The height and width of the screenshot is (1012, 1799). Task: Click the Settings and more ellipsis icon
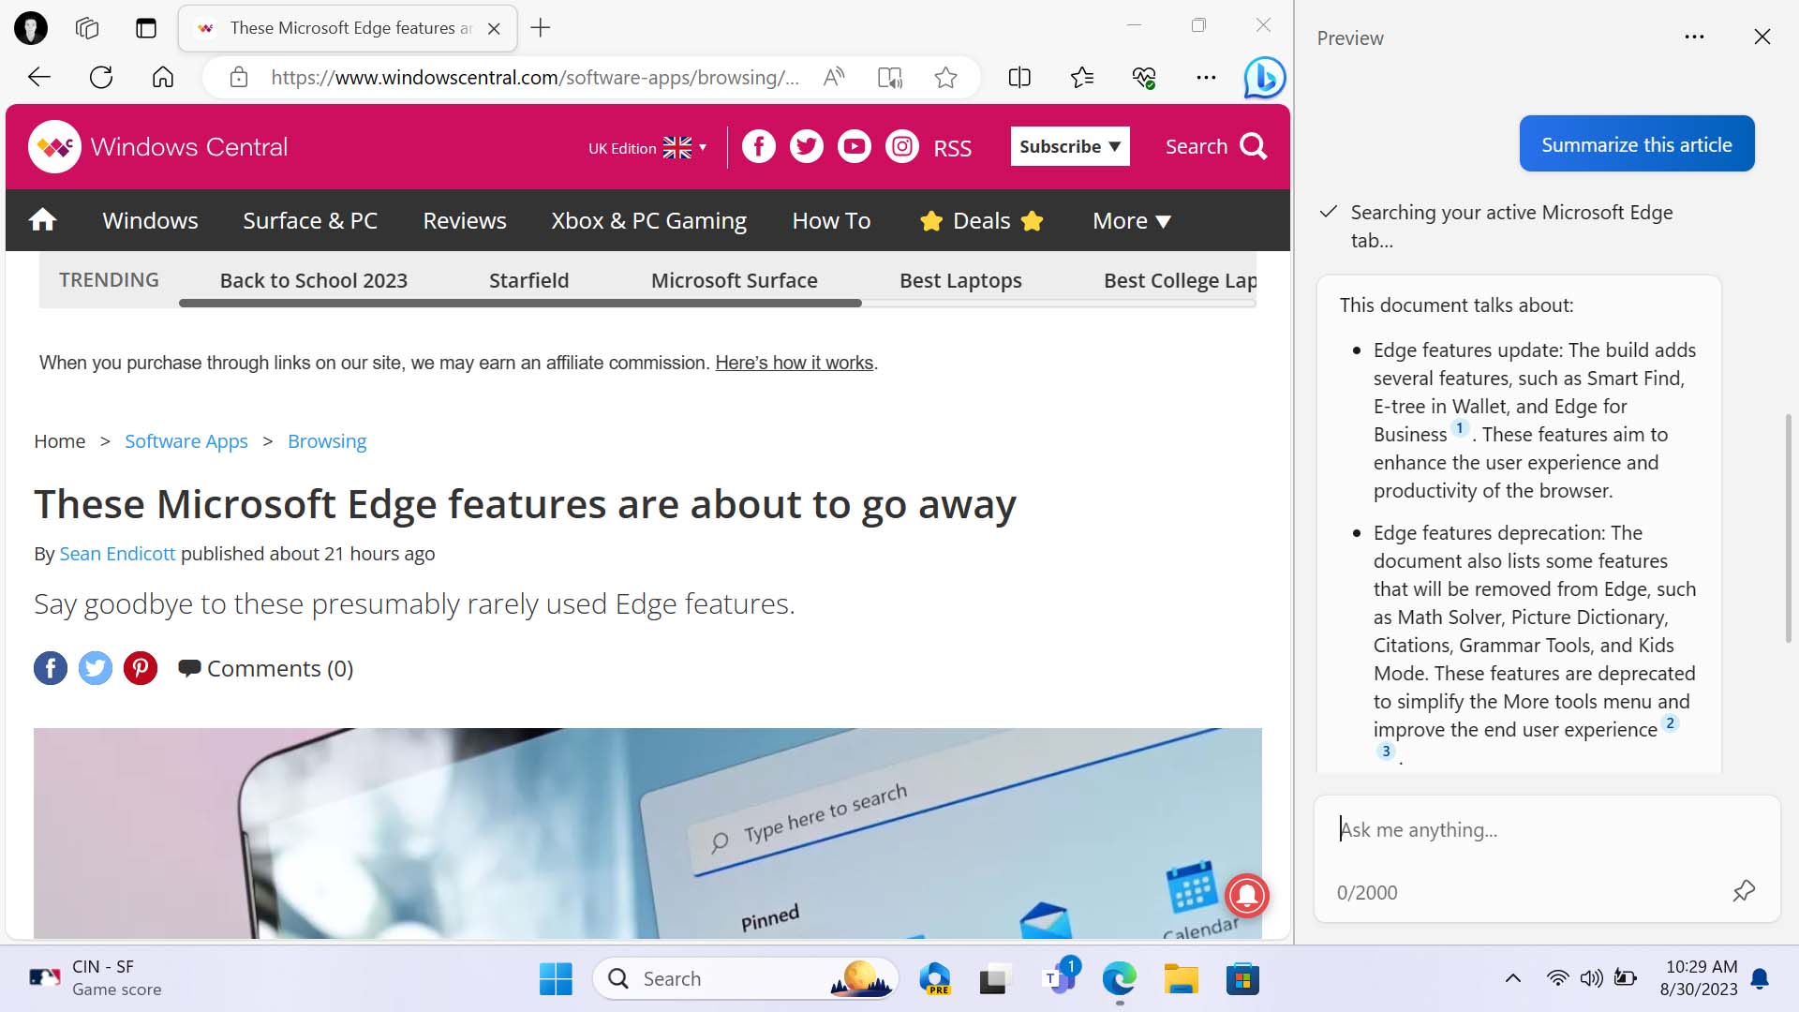click(x=1206, y=77)
